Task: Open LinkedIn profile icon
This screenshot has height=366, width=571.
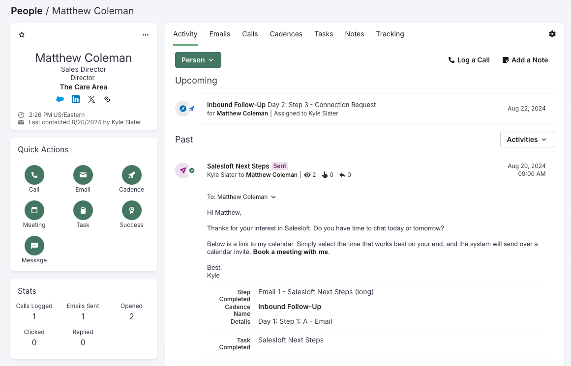Action: [x=76, y=99]
